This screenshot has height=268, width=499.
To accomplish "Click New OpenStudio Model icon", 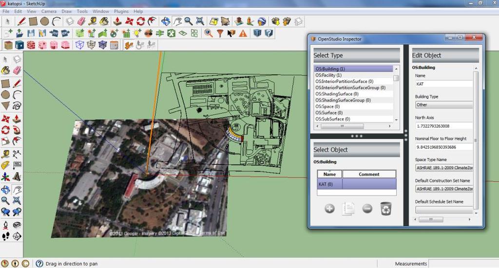I will click(x=8, y=33).
